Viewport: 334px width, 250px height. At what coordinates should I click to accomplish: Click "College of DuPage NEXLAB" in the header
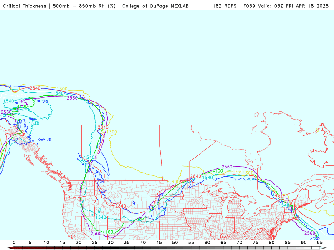(155, 6)
